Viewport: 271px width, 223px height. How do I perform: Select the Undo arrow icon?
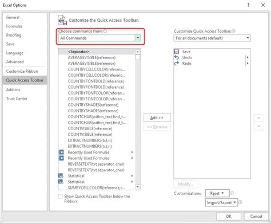pyautogui.click(x=177, y=57)
